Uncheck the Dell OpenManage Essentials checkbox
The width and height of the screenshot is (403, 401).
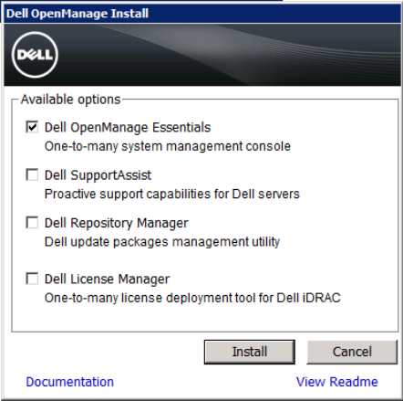[32, 127]
